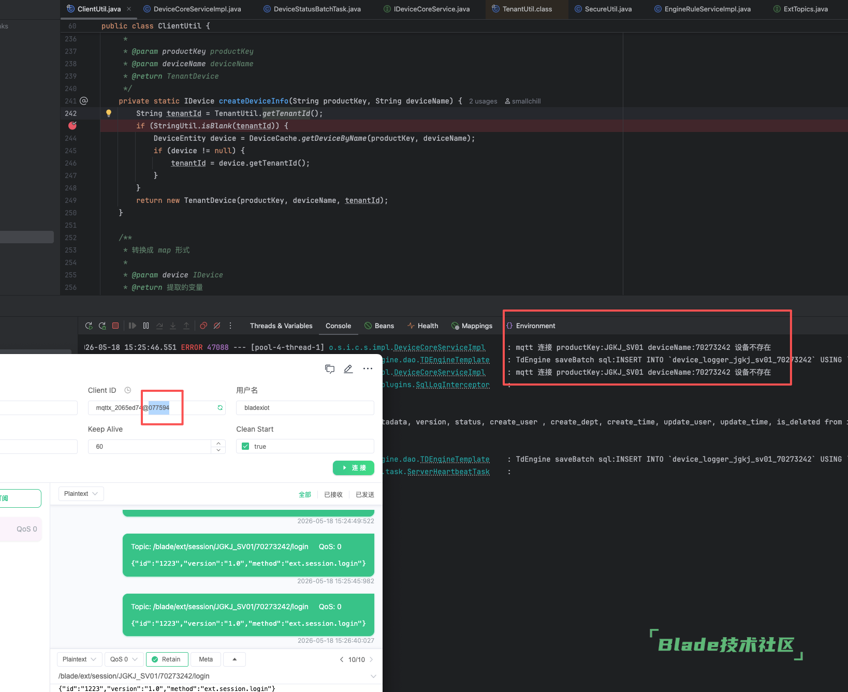Screen dimensions: 848x692
Task: Click the Step Over debug icon
Action: [159, 326]
